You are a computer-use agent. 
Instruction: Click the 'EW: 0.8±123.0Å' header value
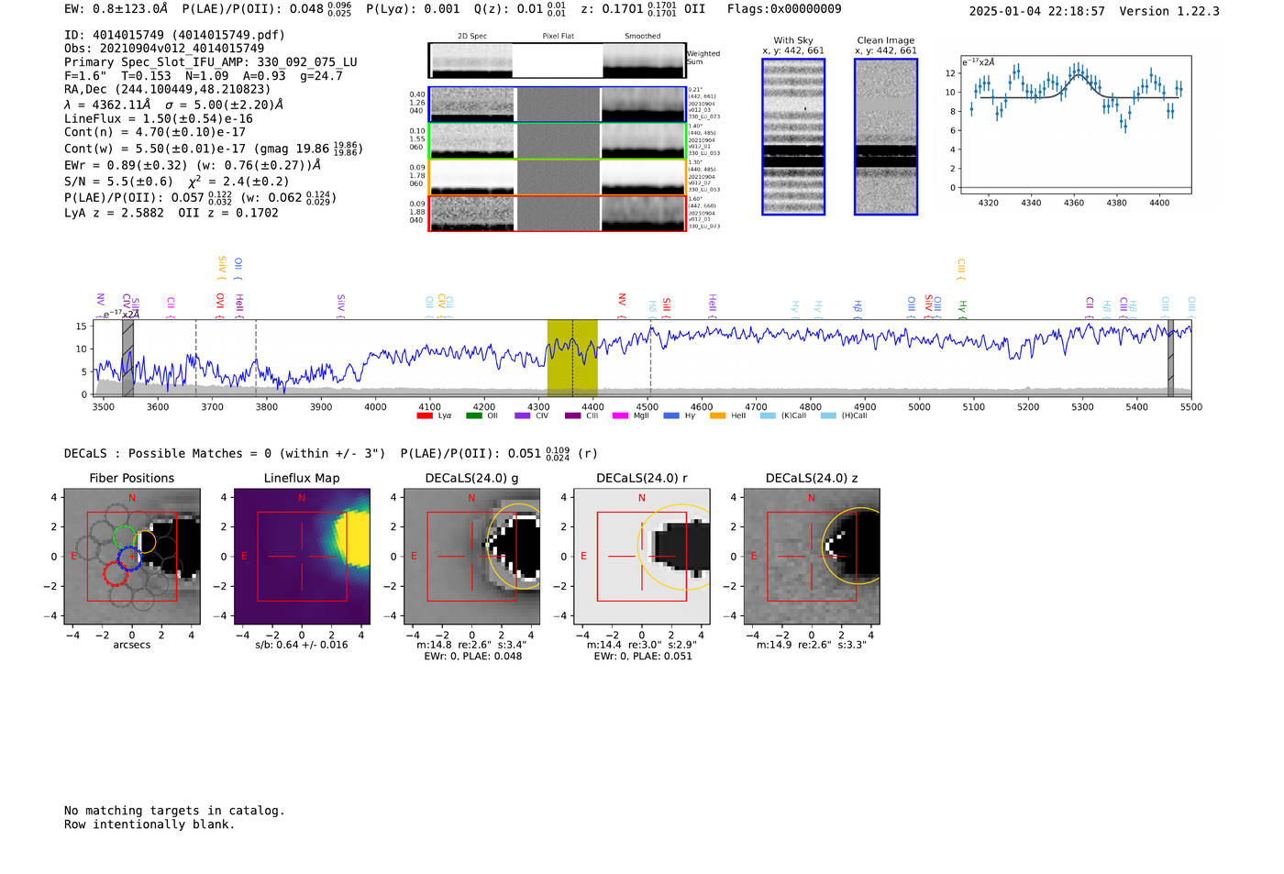point(116,9)
